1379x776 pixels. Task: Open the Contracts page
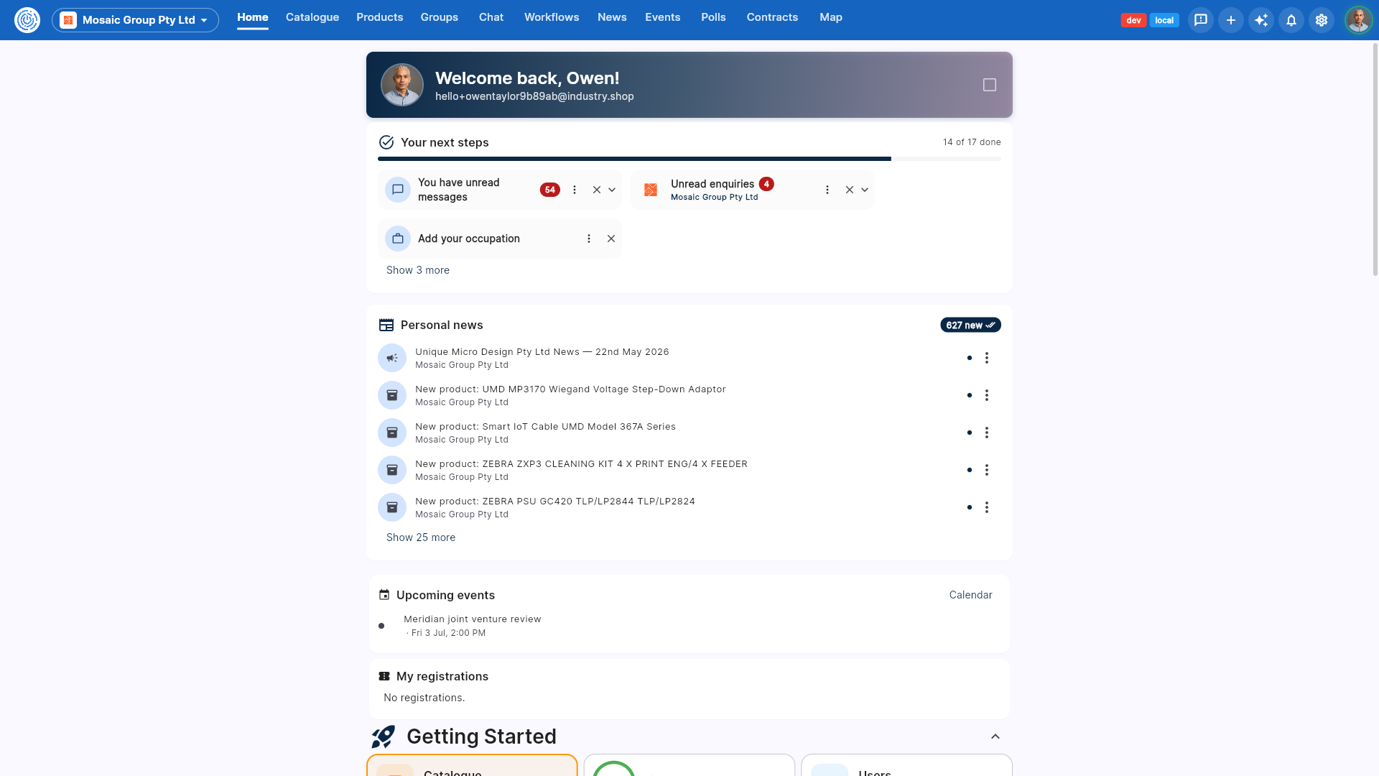click(772, 17)
